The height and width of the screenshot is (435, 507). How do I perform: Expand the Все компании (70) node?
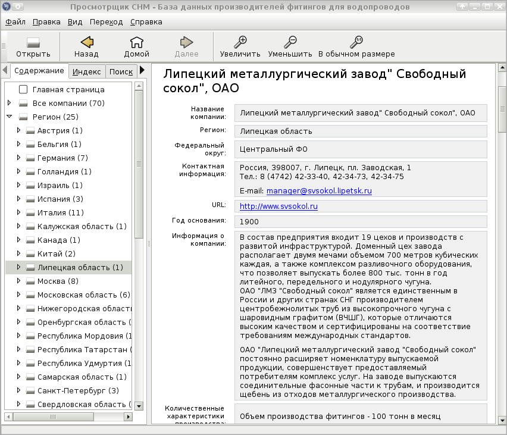(x=10, y=103)
